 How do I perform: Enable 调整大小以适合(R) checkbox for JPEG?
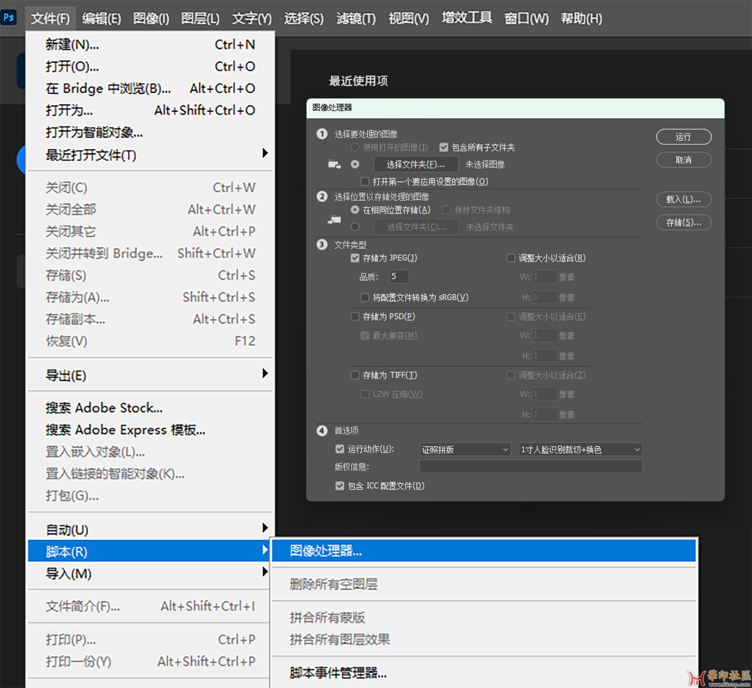tap(511, 258)
